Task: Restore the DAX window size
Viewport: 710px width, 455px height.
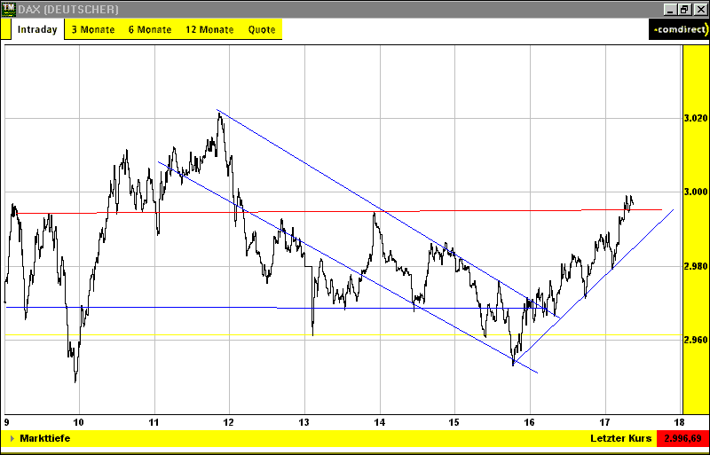Action: (683, 9)
